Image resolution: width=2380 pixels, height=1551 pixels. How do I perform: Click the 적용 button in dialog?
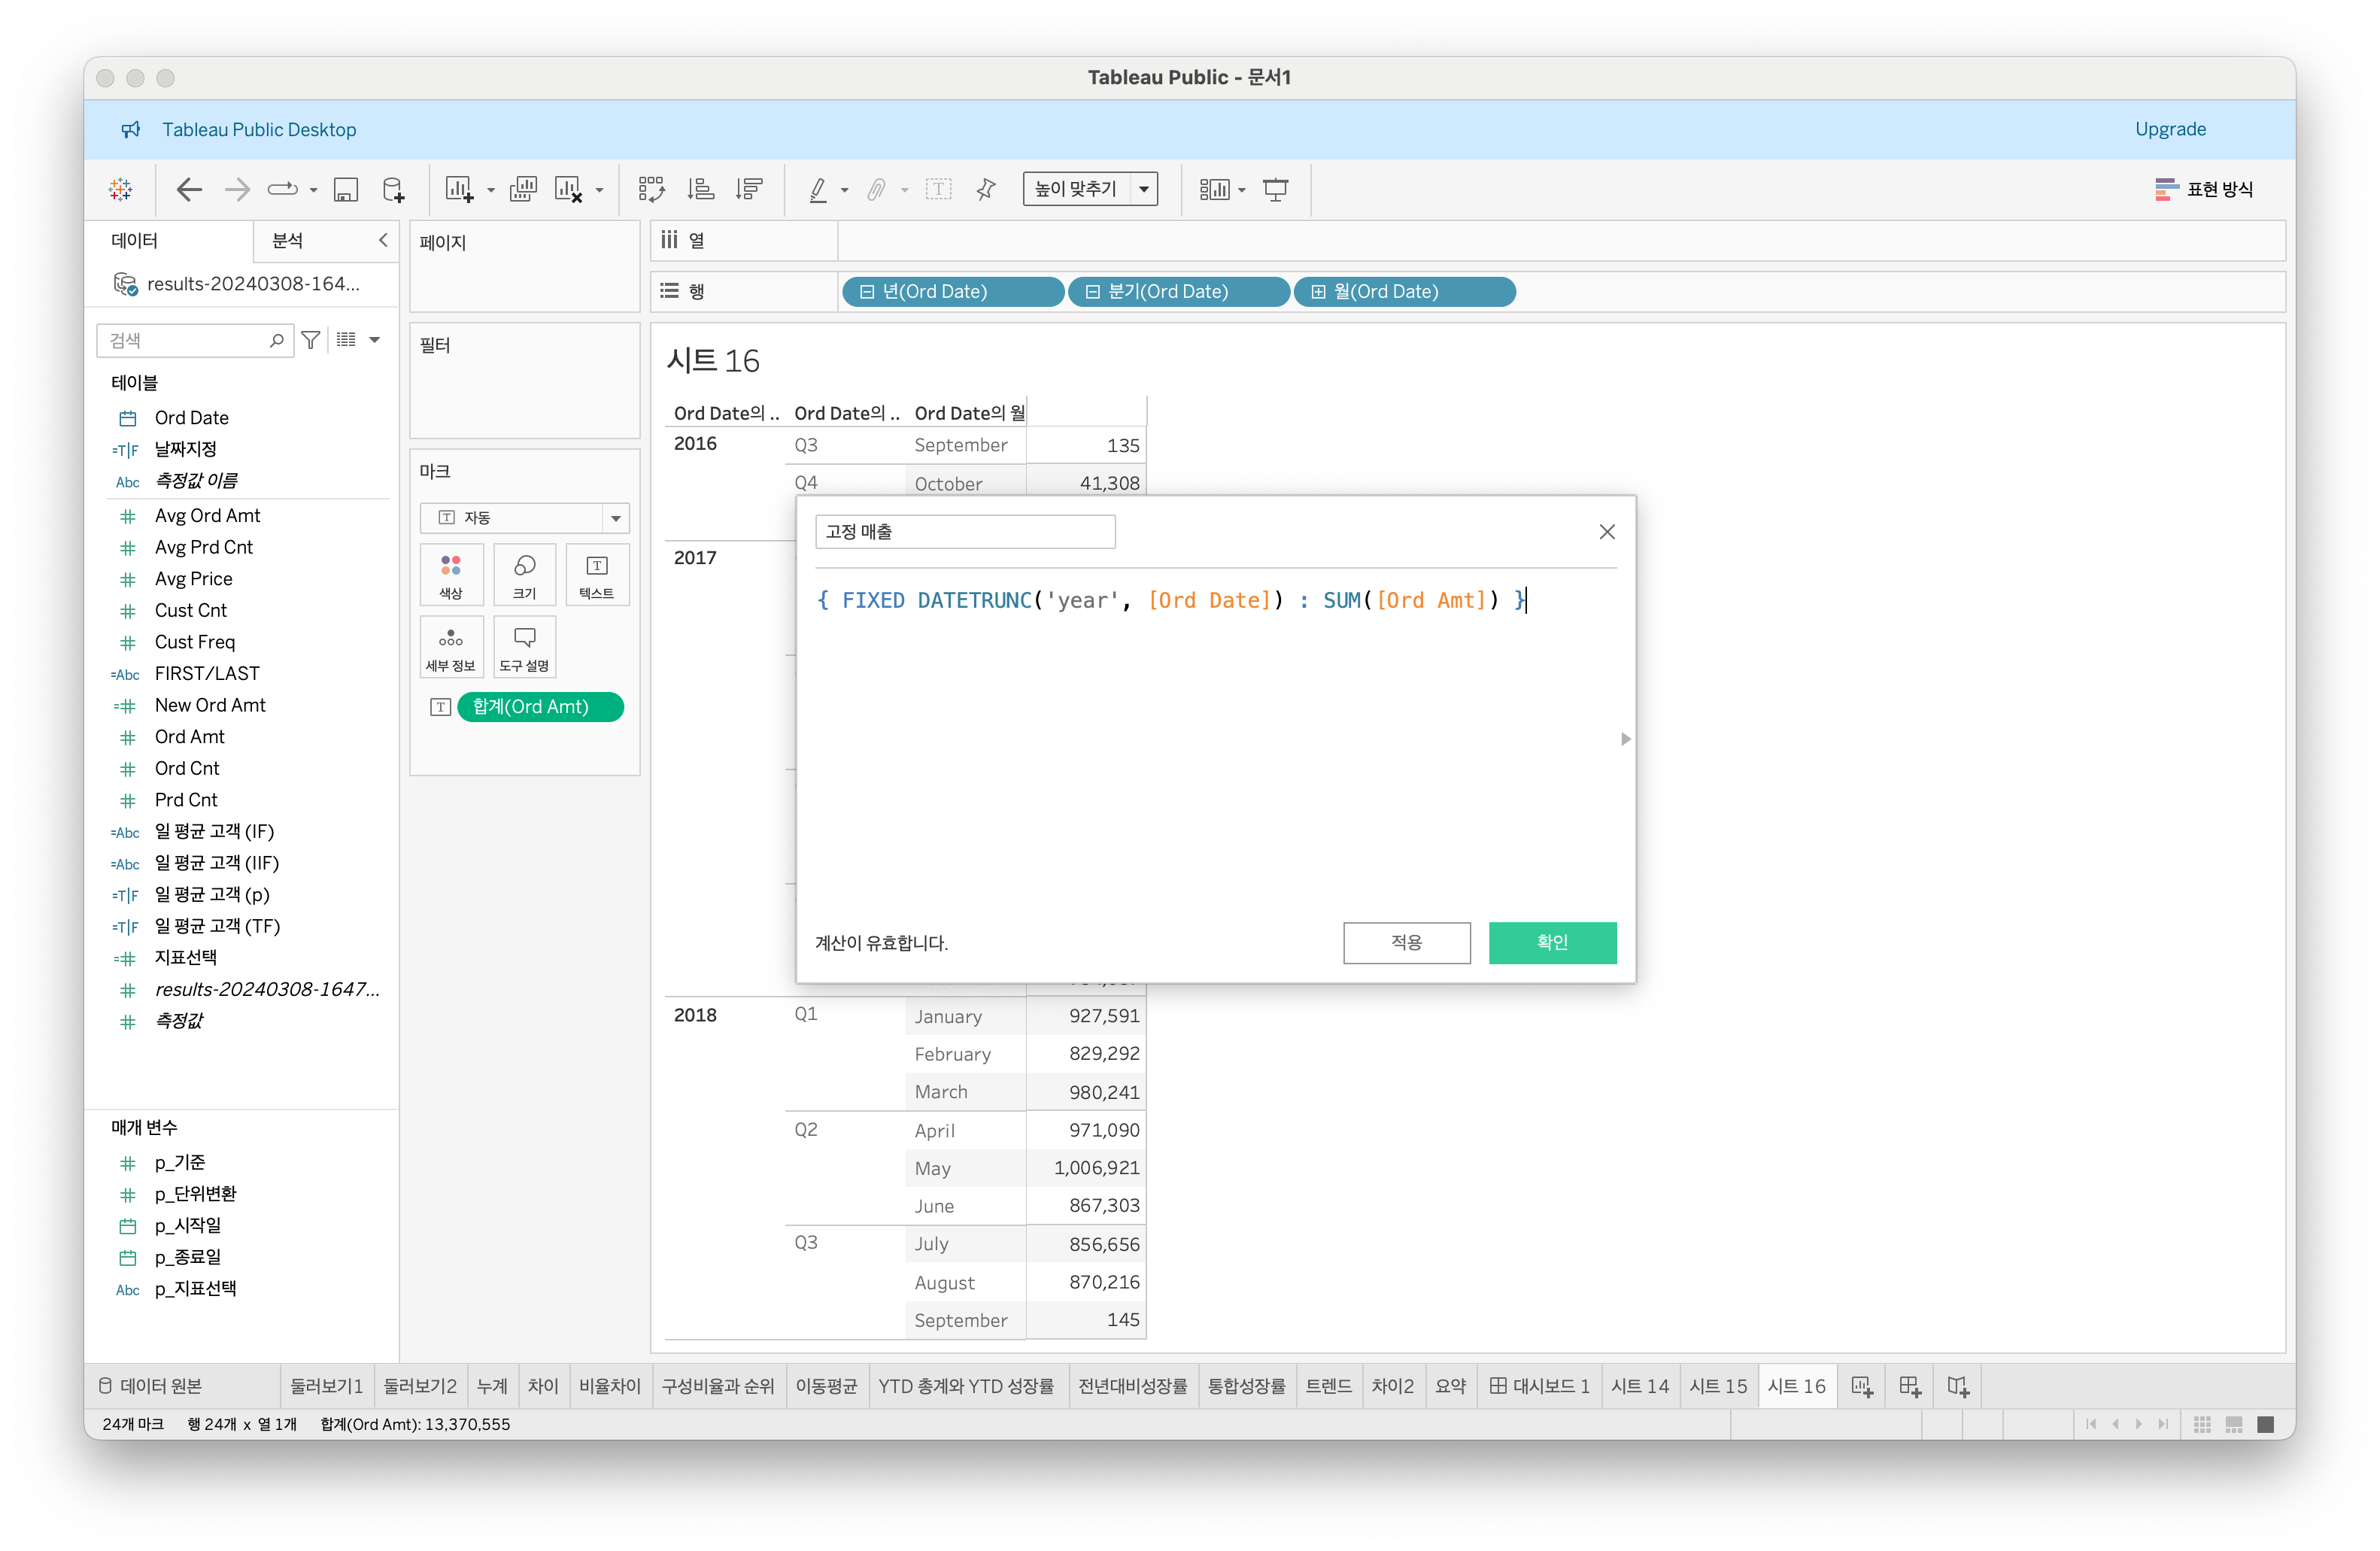click(x=1406, y=943)
